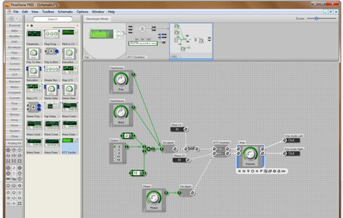Open the View menu
Viewport: 343px width, 218px height.
tap(35, 12)
